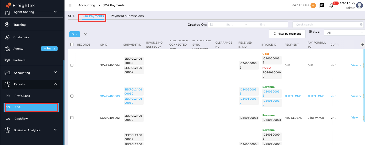Click the Agents sidebar icon
This screenshot has height=145, width=365.
click(x=7, y=49)
